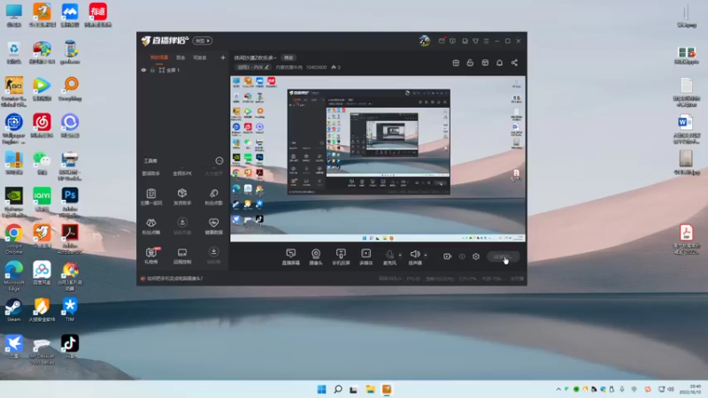Open the chat message icon in title bar
This screenshot has width=708, height=398.
[x=452, y=41]
